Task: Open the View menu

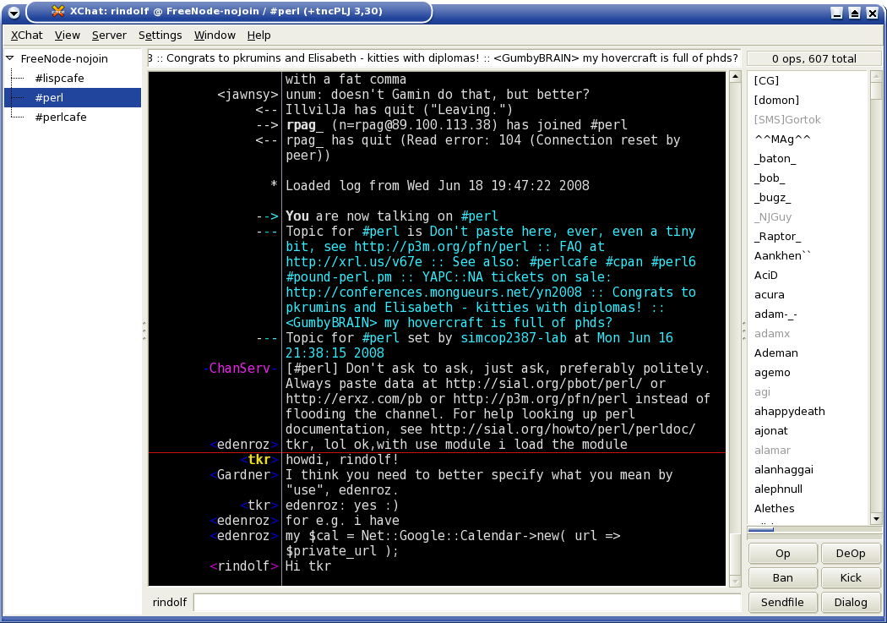Action: 68,36
